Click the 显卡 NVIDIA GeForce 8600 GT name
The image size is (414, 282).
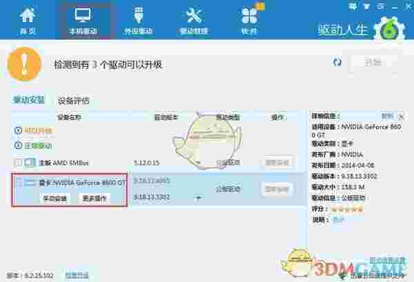click(82, 182)
